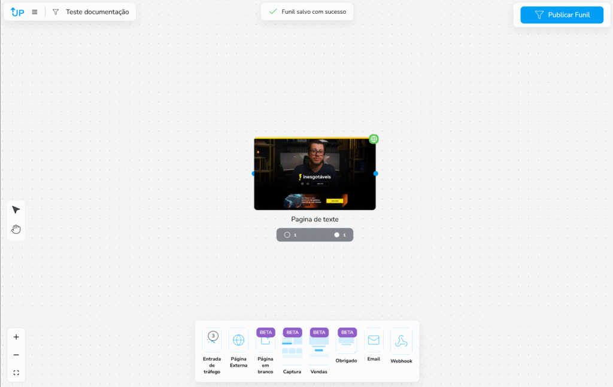Select the hand pan tool

(x=16, y=229)
